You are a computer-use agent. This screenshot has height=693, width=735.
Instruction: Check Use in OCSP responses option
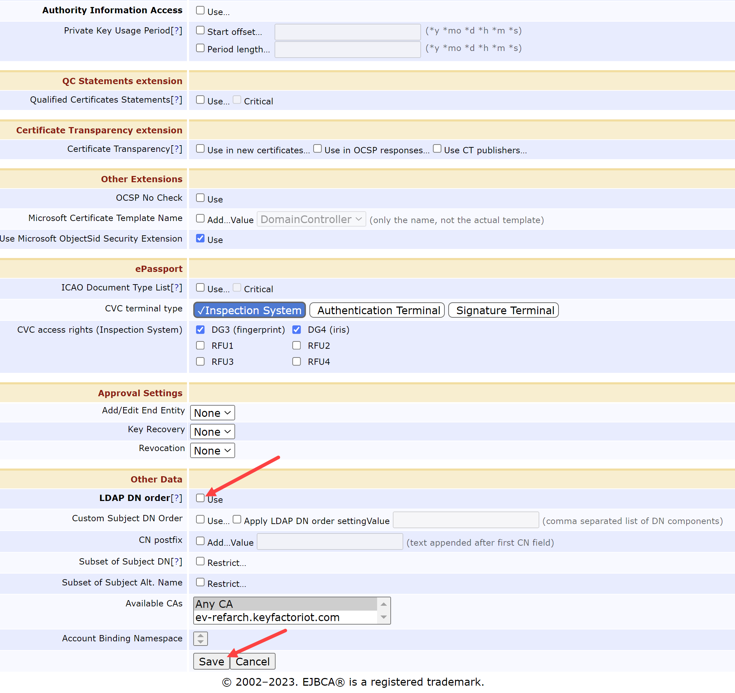tap(317, 149)
